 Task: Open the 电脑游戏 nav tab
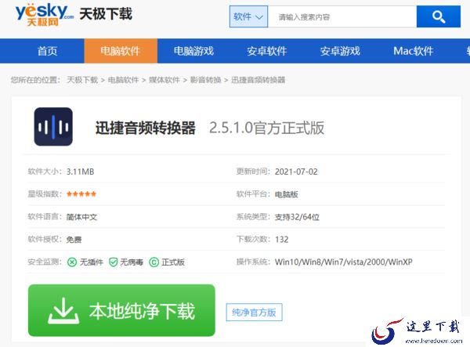click(193, 51)
